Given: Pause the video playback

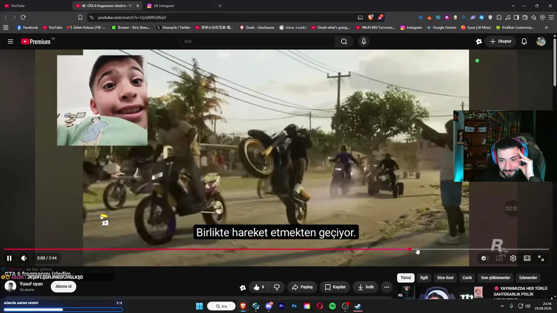Looking at the screenshot, I should click(9, 258).
